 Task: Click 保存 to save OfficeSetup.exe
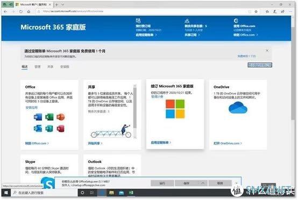186,183
